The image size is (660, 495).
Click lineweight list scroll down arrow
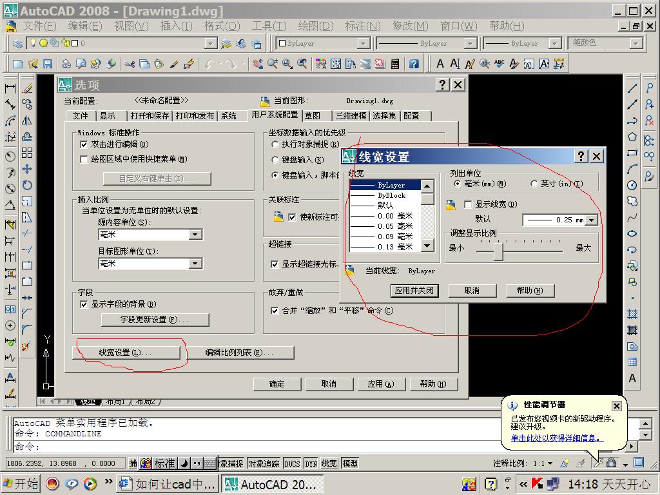pos(427,246)
